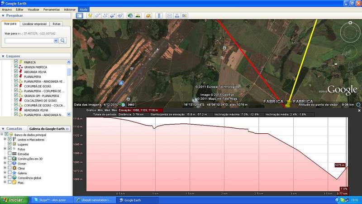Click inside the Voar para search field

coord(29,41)
